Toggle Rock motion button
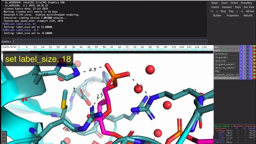The image size is (256, 144). [x=238, y=7]
